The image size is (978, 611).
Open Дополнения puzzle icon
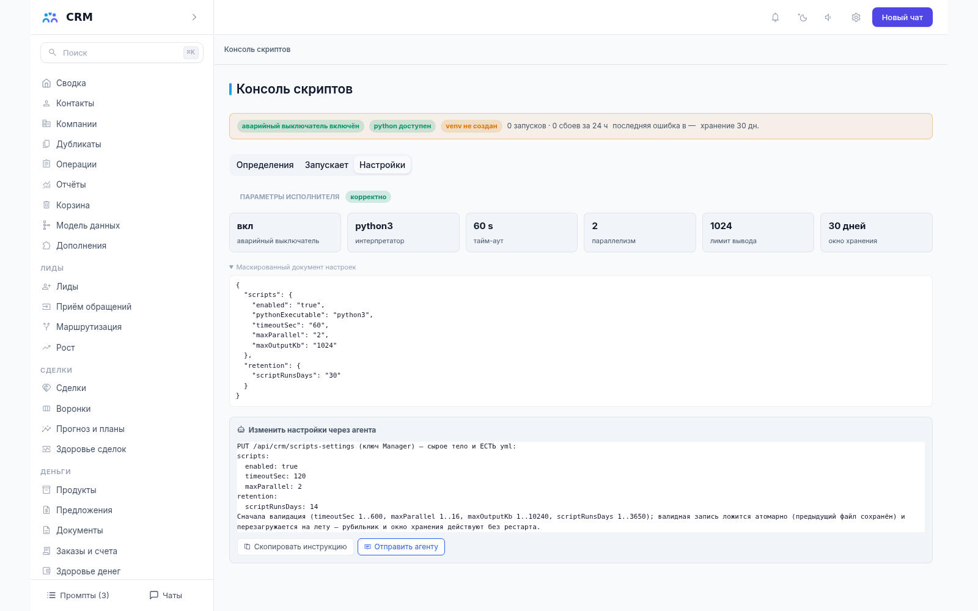(46, 246)
